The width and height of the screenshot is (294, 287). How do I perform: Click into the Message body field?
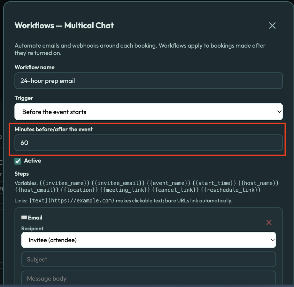point(149,278)
